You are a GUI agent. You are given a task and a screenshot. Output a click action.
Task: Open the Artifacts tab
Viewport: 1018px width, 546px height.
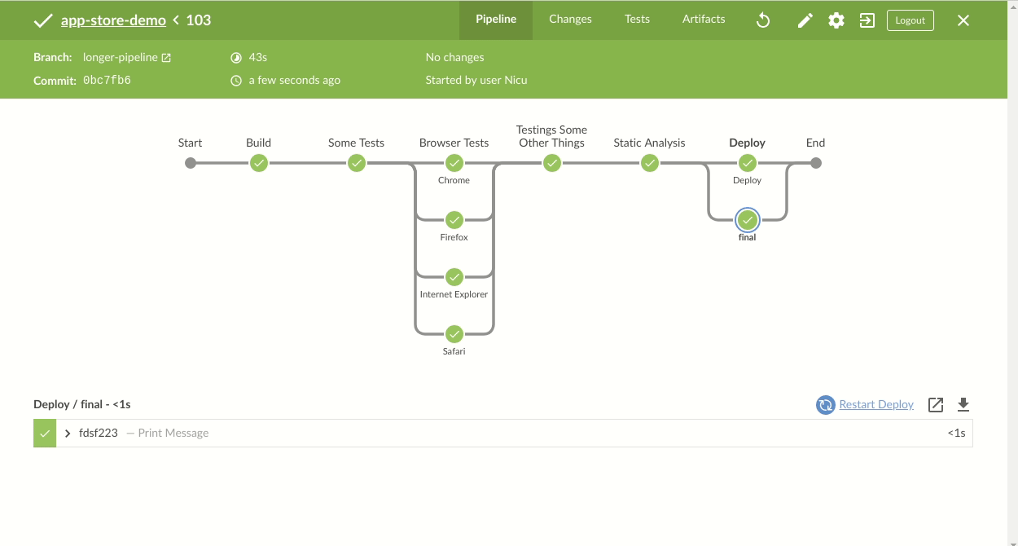pyautogui.click(x=703, y=19)
